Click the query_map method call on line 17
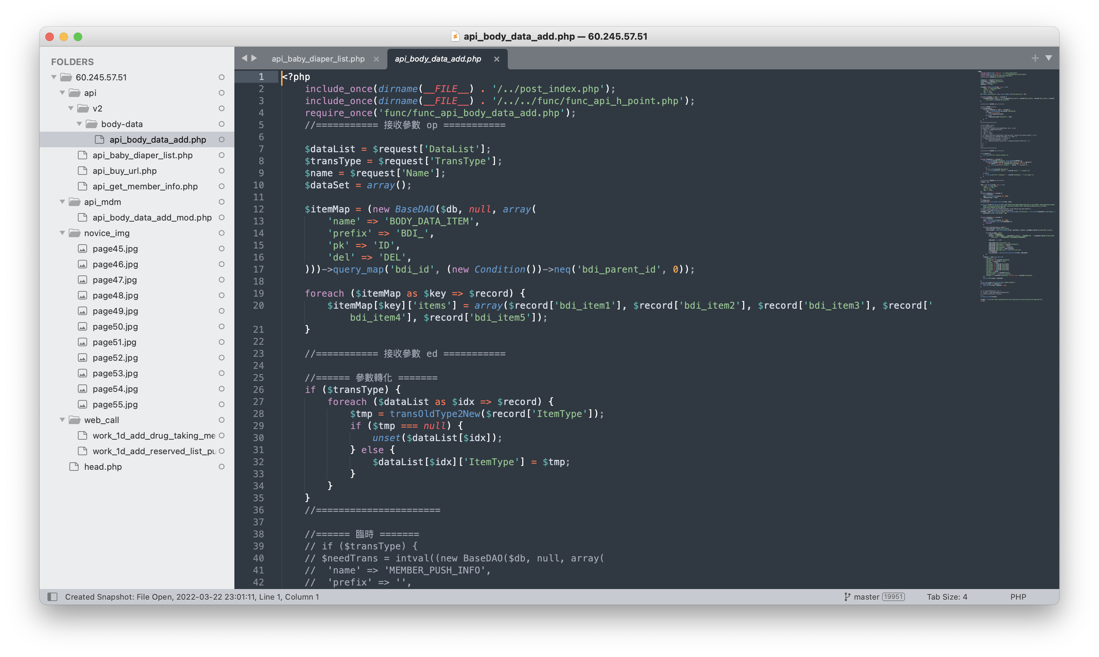 (x=358, y=270)
